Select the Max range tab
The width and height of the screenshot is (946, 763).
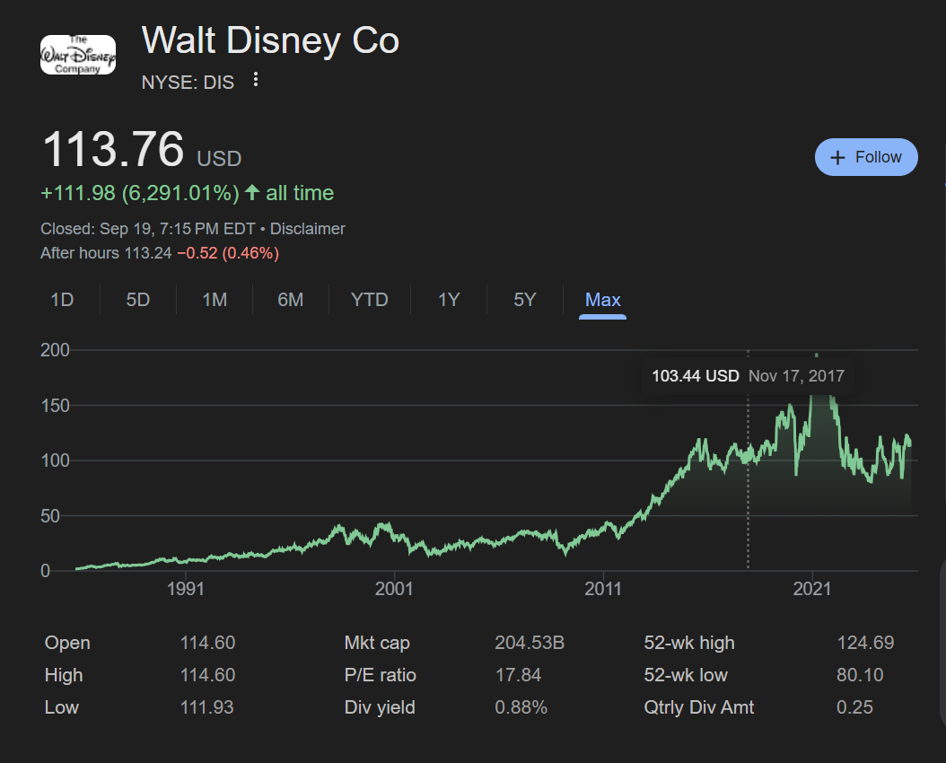point(603,300)
